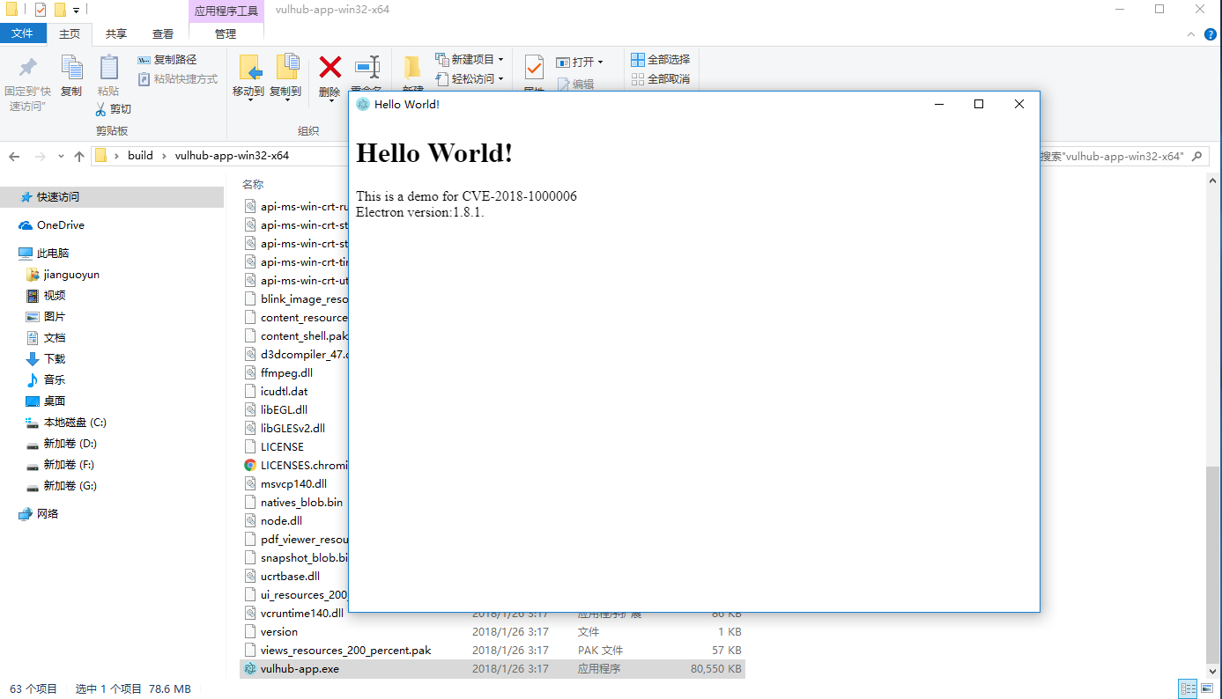Click the Copy (复制) ribbon icon
The height and width of the screenshot is (699, 1222).
click(x=71, y=68)
